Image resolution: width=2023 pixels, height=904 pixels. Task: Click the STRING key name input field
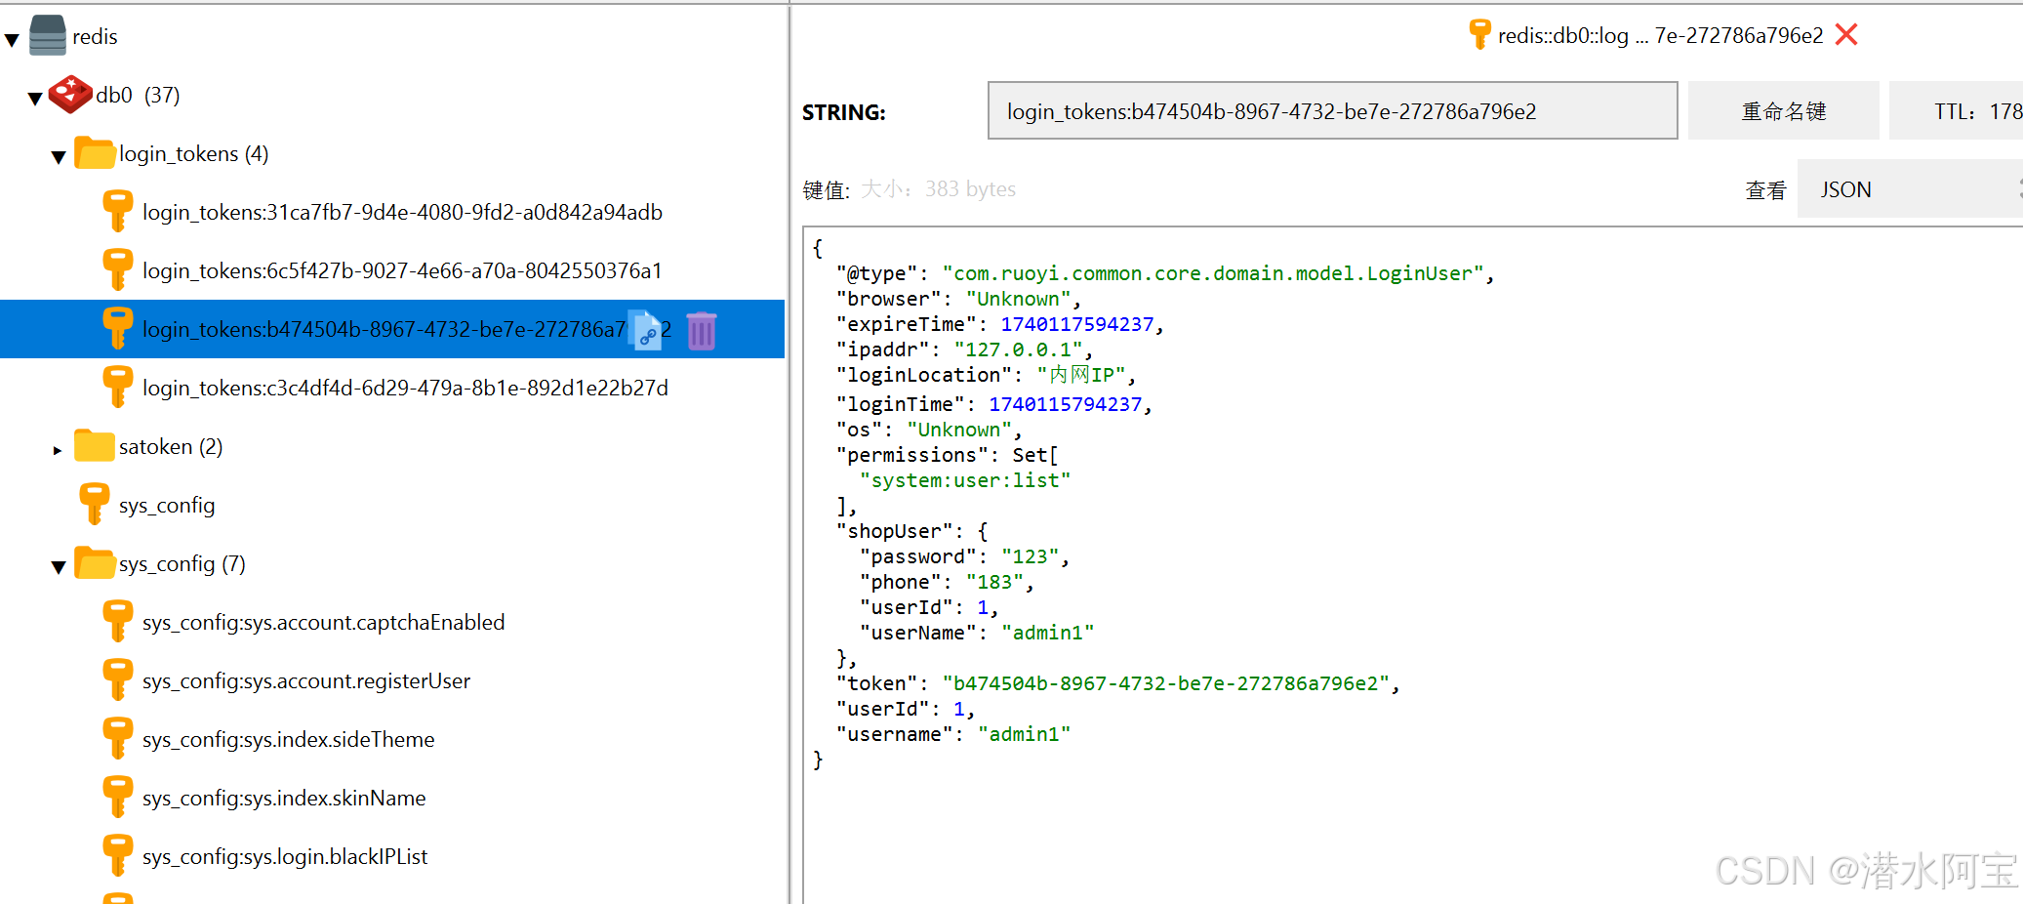pyautogui.click(x=1332, y=110)
